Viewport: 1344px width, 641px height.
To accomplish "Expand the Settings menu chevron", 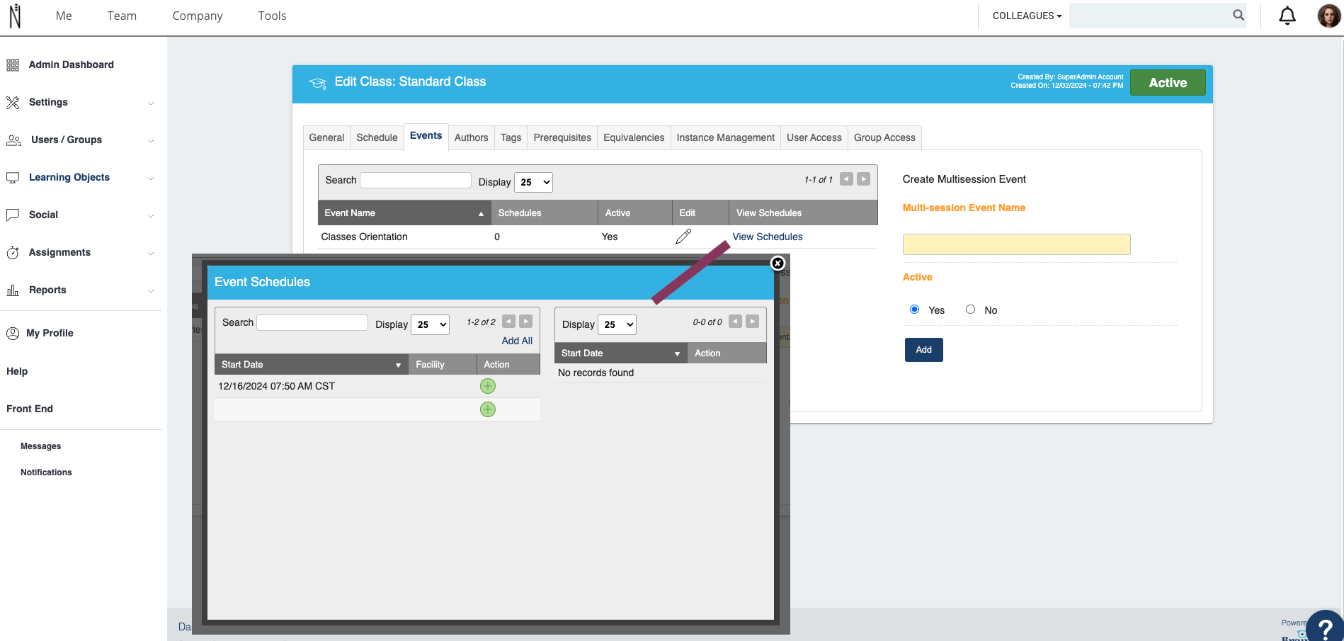I will point(151,103).
